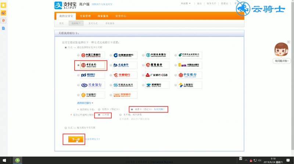Click the 有问题点我 assistant avatar
This screenshot has height=164, width=294.
[281, 50]
